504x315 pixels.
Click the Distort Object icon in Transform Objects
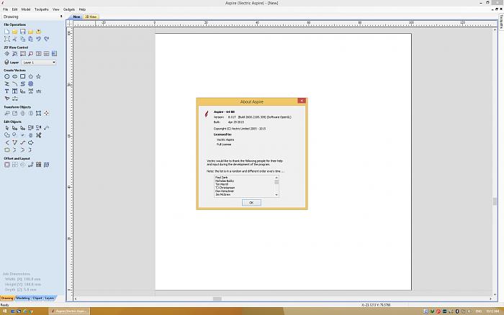point(38,113)
